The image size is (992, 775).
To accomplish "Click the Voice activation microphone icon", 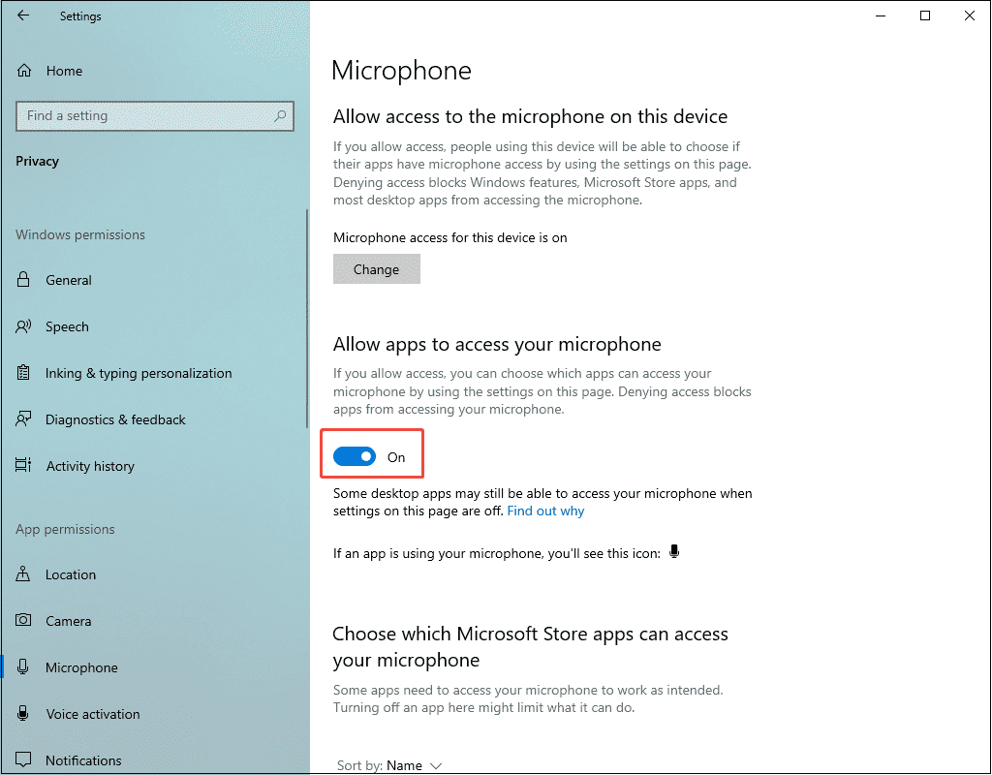I will point(21,714).
